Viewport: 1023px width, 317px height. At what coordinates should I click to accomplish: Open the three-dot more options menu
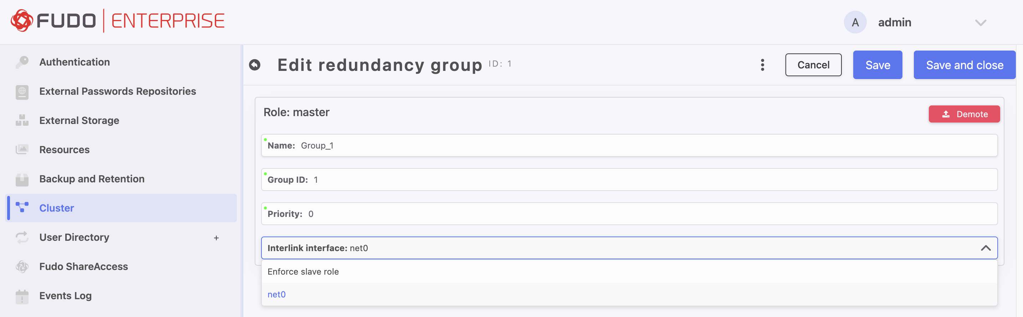pos(762,65)
